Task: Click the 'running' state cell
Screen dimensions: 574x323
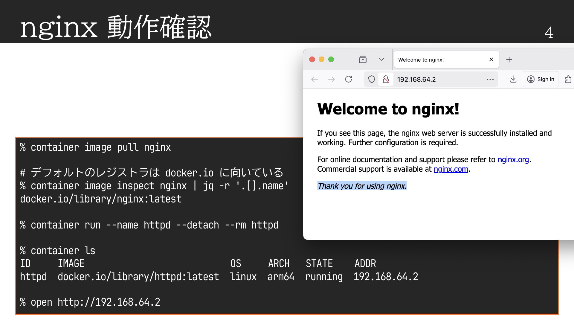Action: (x=324, y=277)
